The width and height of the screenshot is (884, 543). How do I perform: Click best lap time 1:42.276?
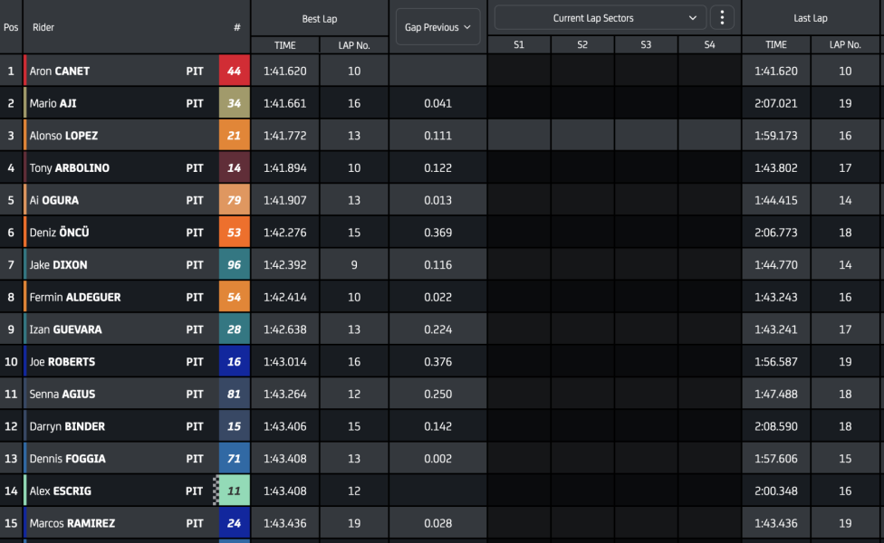(284, 233)
